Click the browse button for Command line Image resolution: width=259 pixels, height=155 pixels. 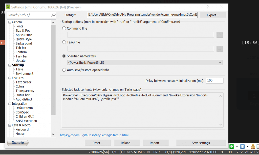220,35
